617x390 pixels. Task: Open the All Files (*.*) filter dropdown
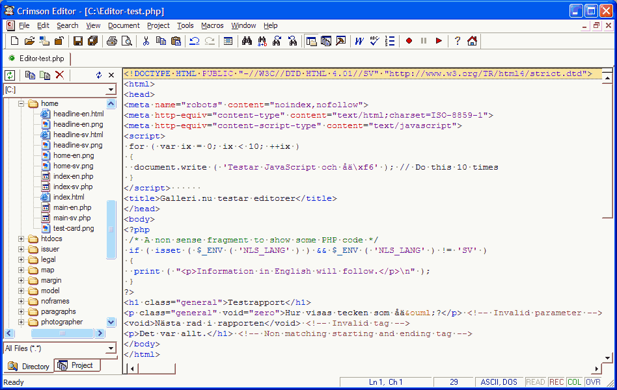111,348
